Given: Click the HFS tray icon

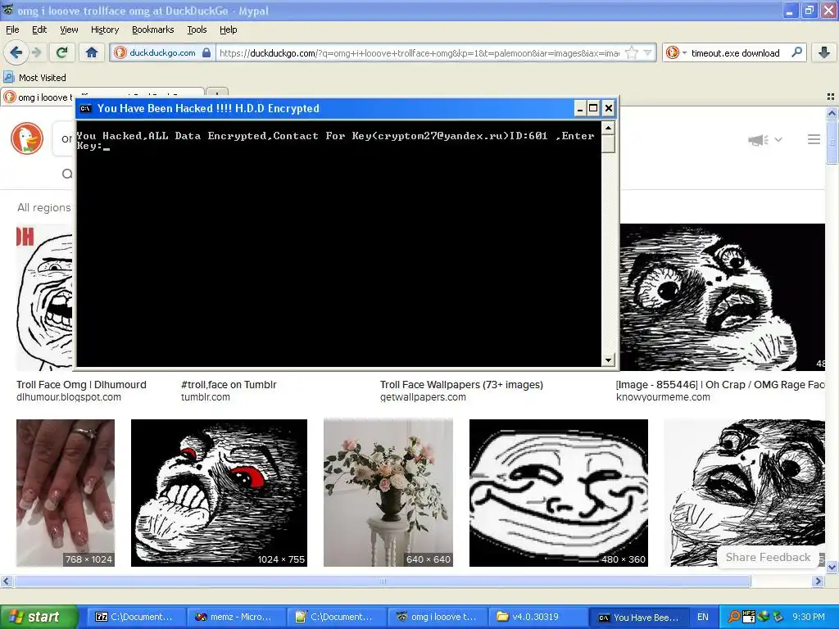Looking at the screenshot, I should 749,617.
